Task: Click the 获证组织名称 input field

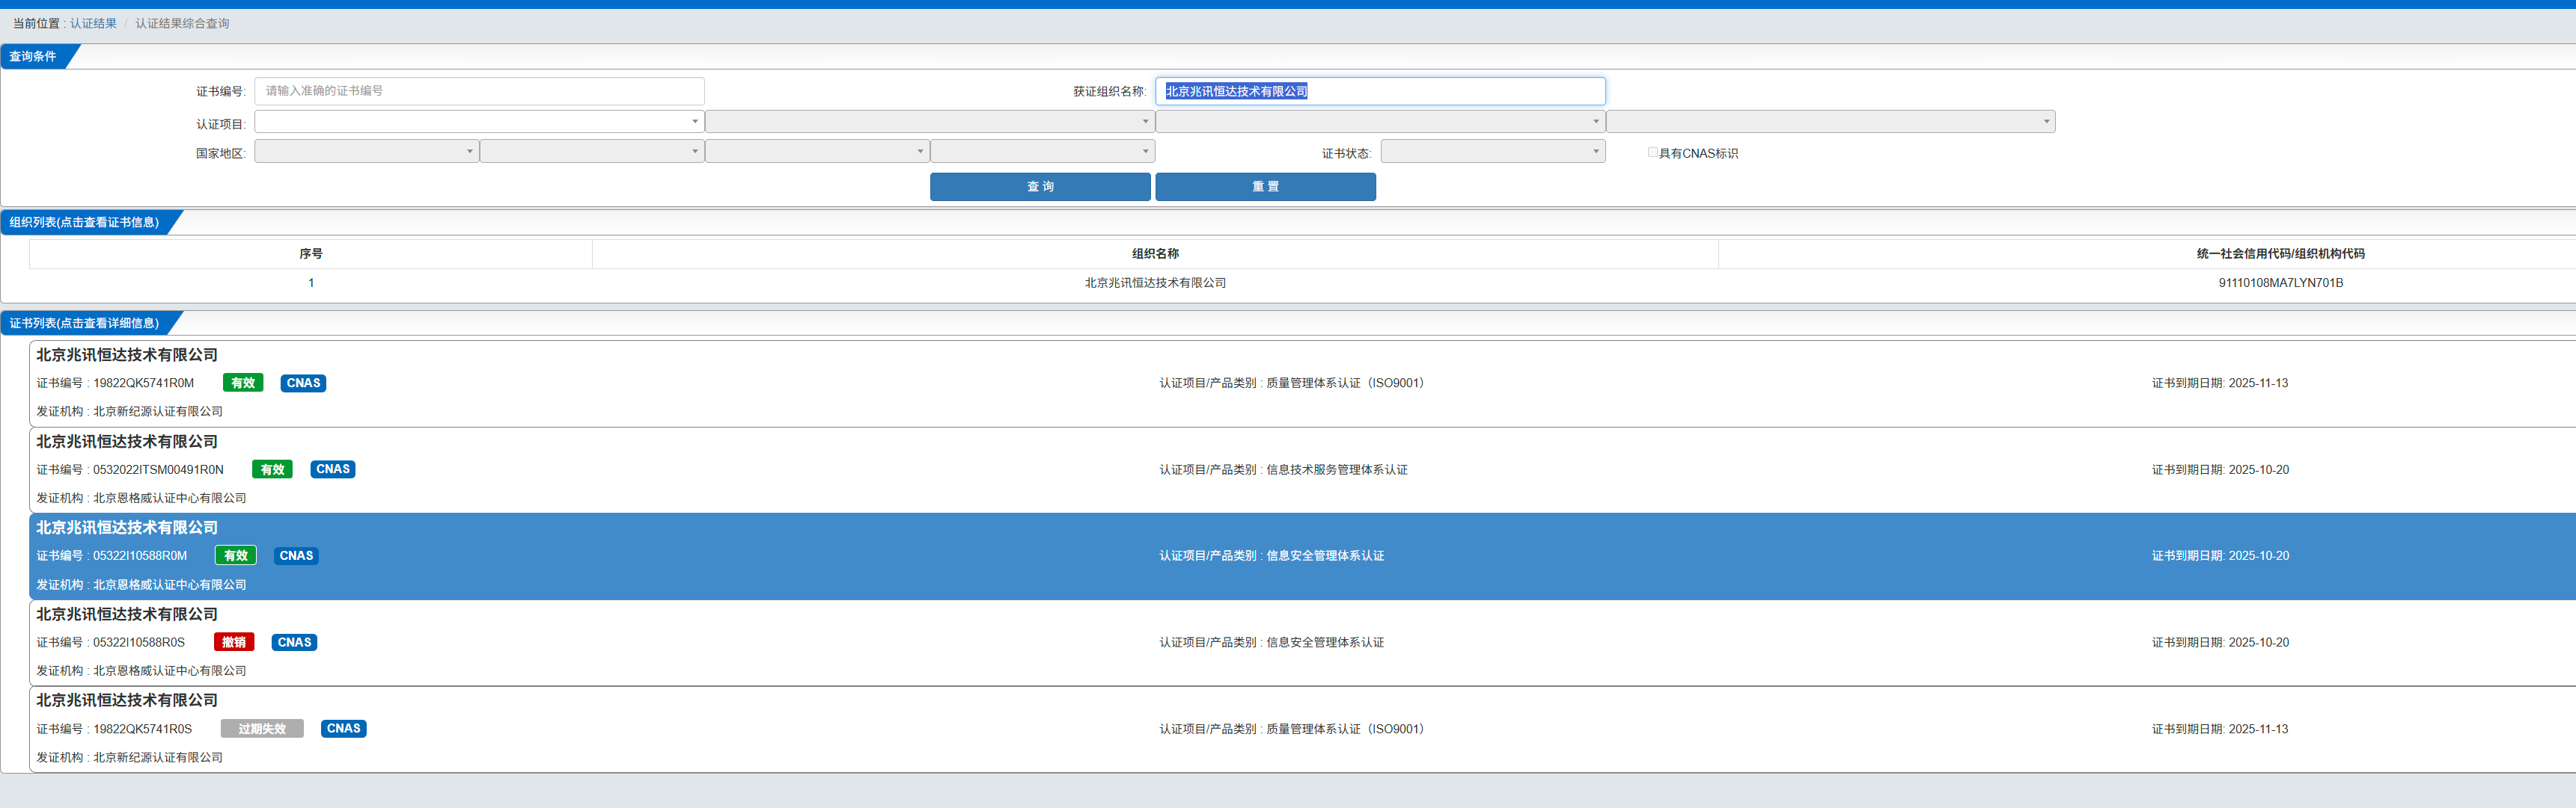Action: point(1380,91)
